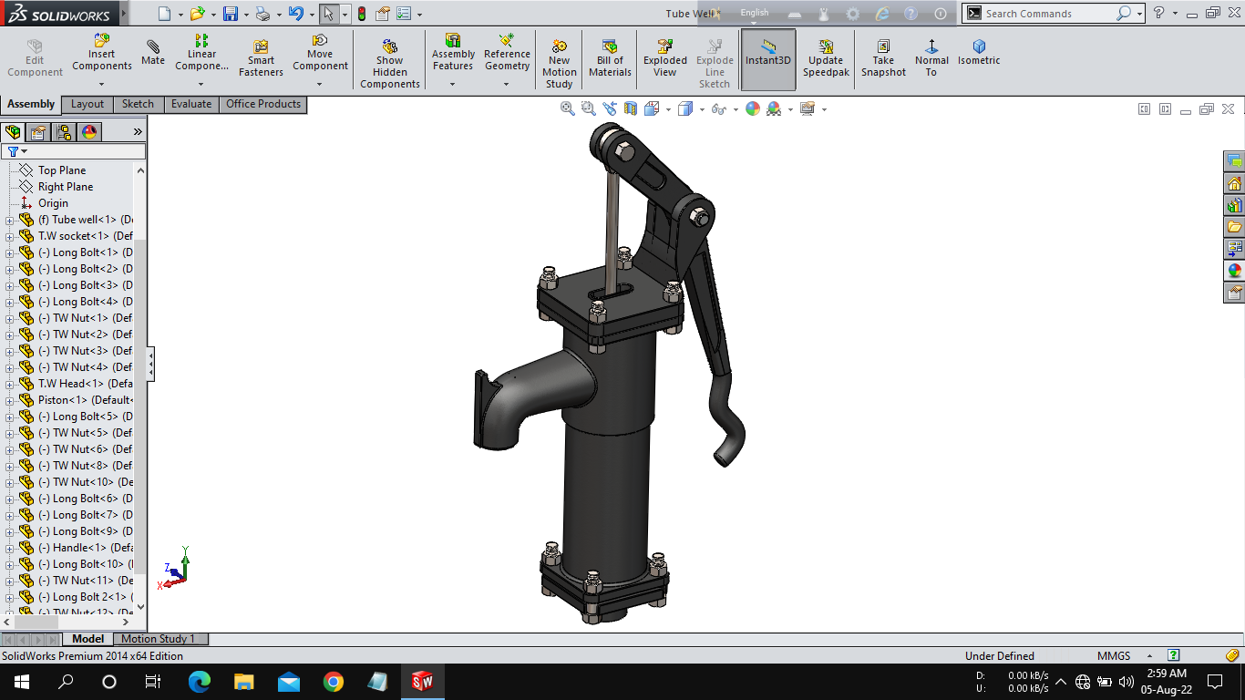
Task: Select Right Plane in feature tree
Action: [66, 187]
